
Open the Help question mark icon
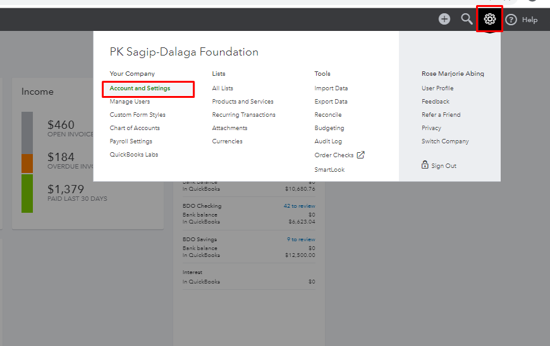pyautogui.click(x=511, y=20)
